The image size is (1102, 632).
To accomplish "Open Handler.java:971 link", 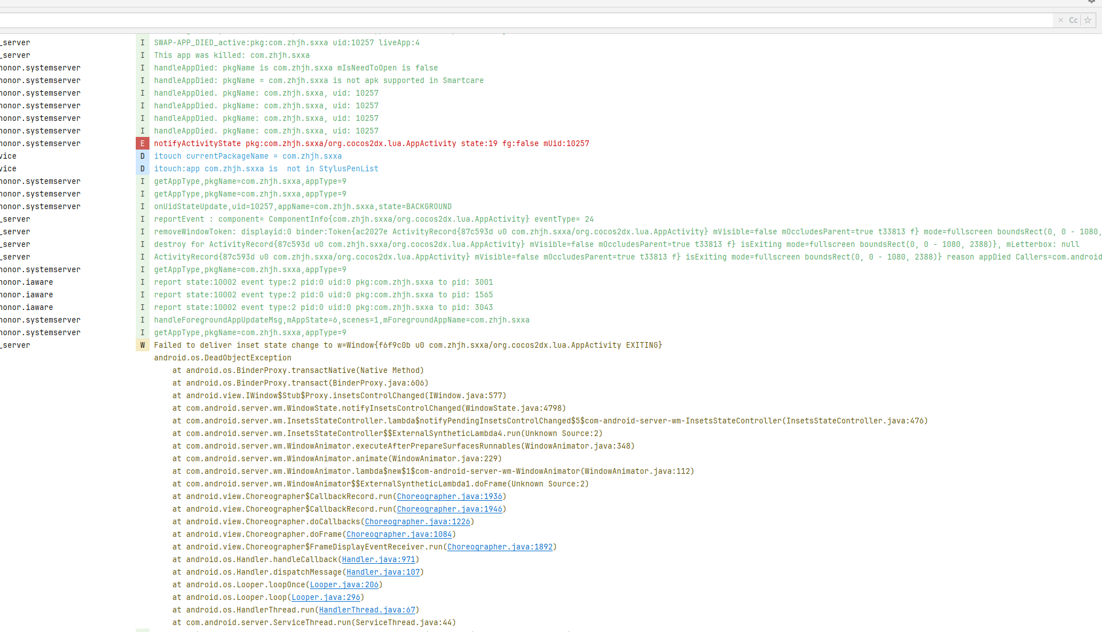I will [379, 560].
